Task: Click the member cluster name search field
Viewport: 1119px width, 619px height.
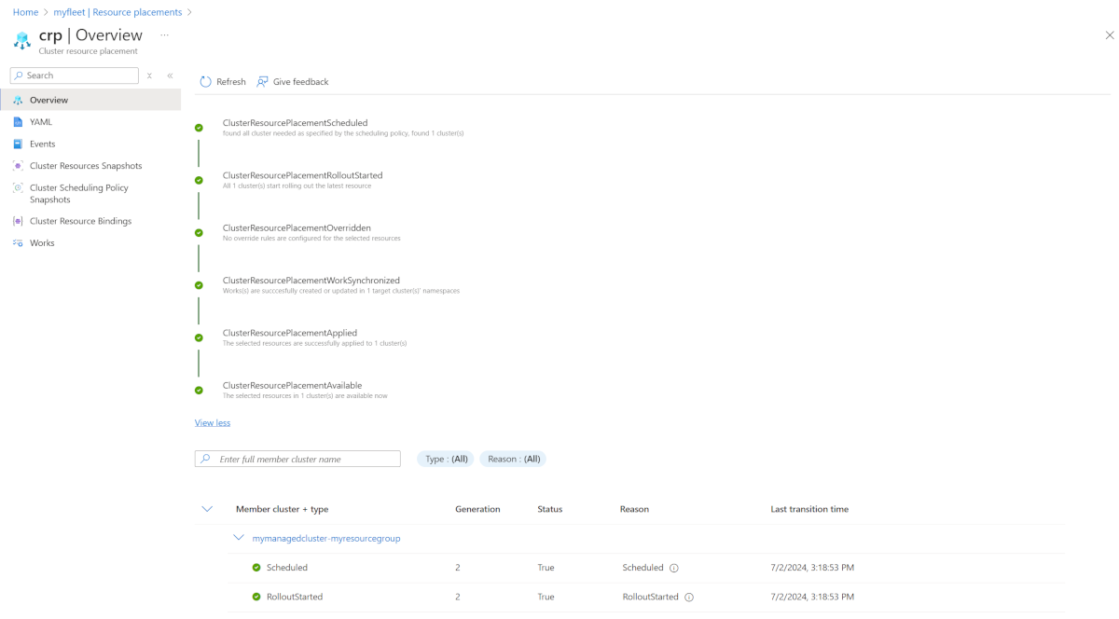Action: point(297,459)
